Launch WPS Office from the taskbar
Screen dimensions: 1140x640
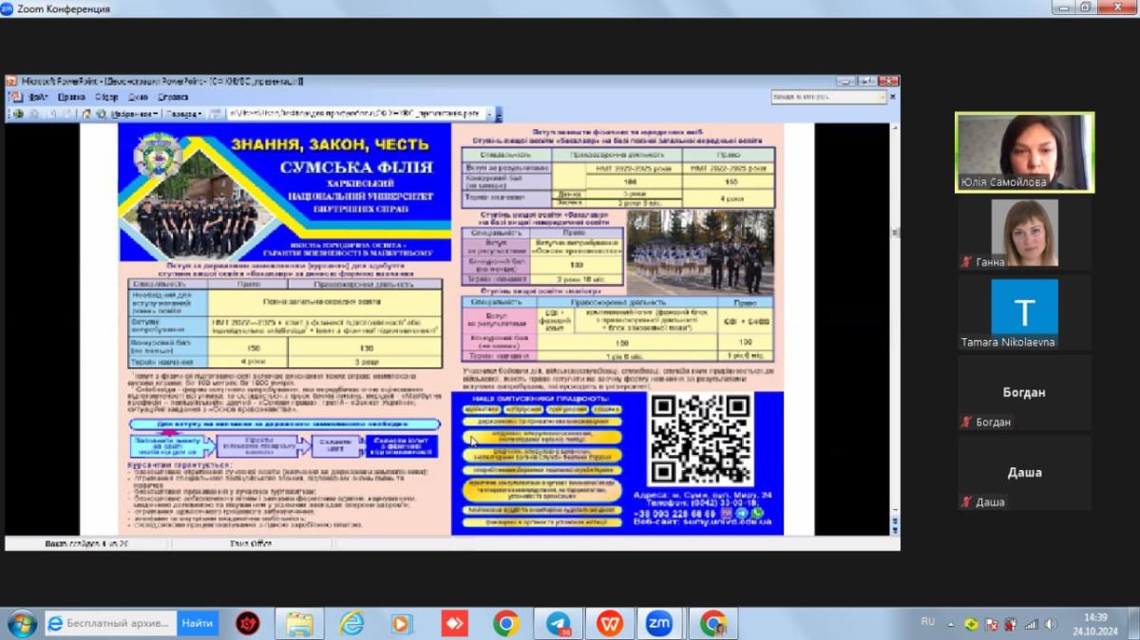609,623
